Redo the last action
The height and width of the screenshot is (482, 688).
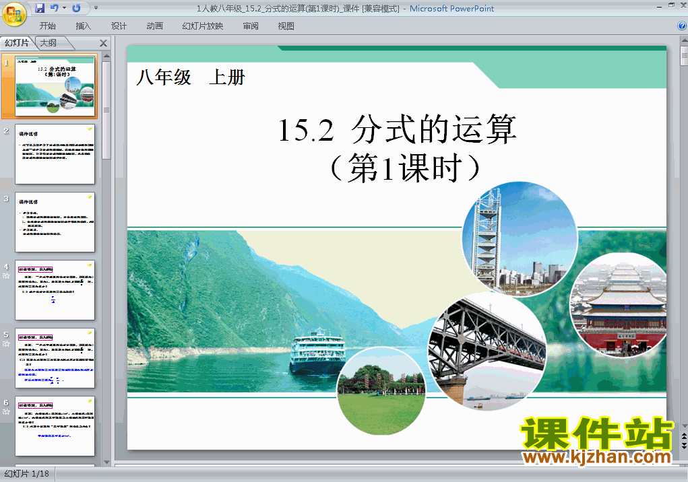[x=76, y=8]
